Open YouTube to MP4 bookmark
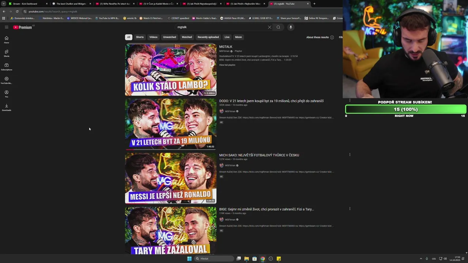The image size is (468, 263). [107, 18]
